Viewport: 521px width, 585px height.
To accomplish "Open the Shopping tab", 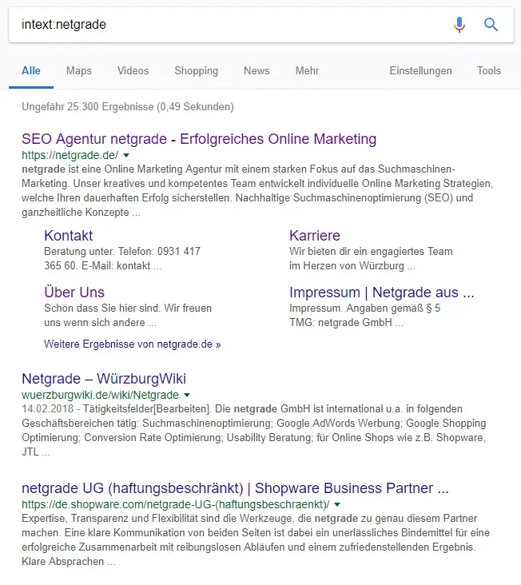I will [x=196, y=71].
